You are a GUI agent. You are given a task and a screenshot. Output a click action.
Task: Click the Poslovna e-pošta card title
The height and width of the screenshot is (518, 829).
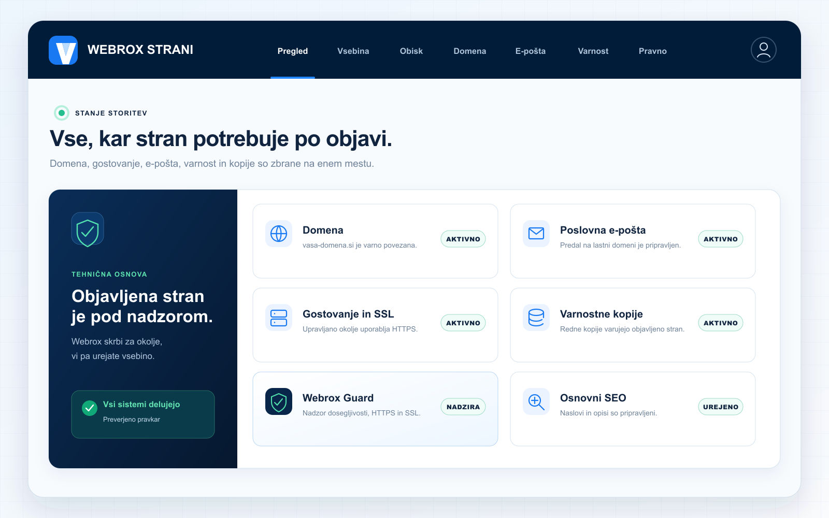(x=603, y=230)
